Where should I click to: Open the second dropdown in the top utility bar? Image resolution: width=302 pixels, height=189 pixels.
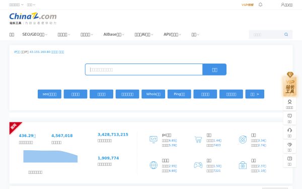coord(31,5)
